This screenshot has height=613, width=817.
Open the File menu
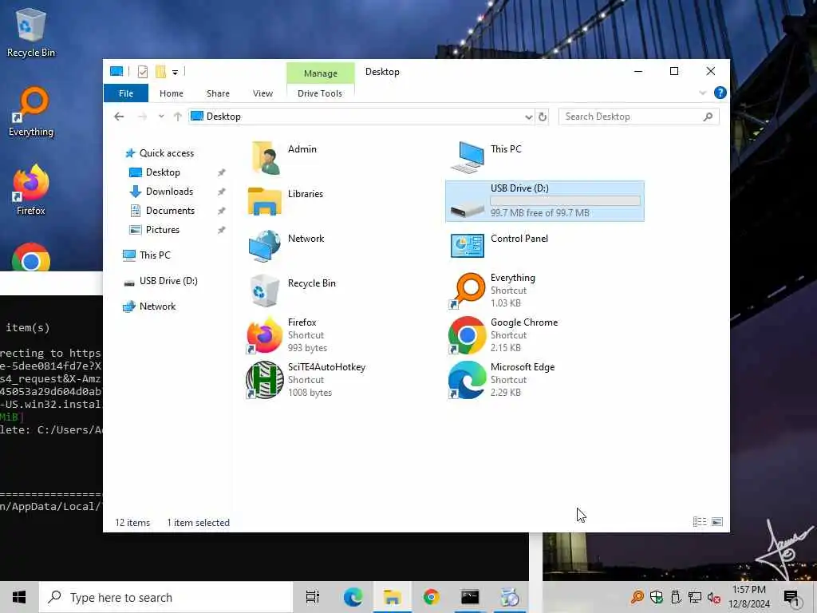(126, 93)
